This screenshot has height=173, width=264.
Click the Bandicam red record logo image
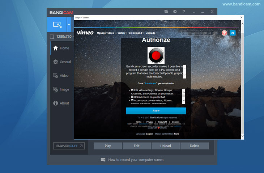[156, 55]
